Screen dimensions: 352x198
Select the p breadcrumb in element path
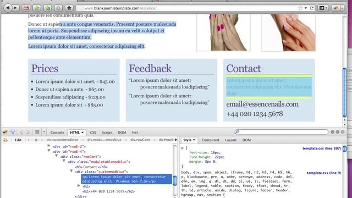pyautogui.click(x=36, y=140)
